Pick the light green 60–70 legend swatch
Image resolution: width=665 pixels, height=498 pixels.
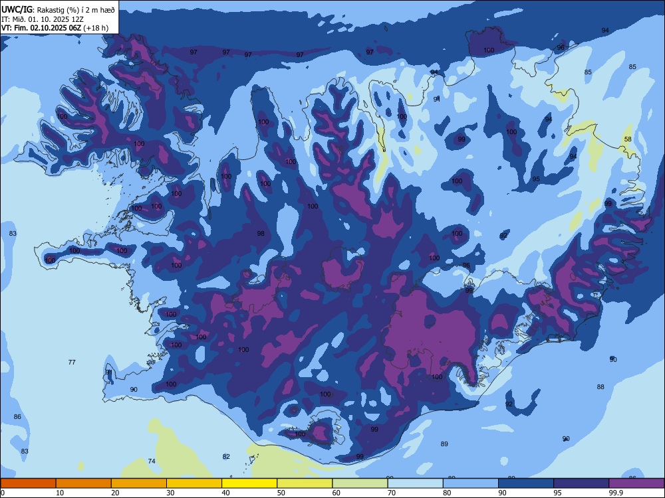click(x=360, y=483)
